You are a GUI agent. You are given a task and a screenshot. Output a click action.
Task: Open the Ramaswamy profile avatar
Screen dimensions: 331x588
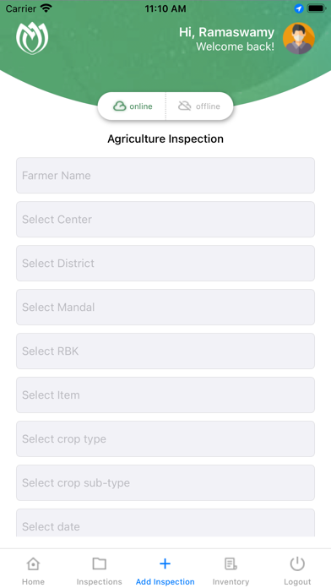299,38
